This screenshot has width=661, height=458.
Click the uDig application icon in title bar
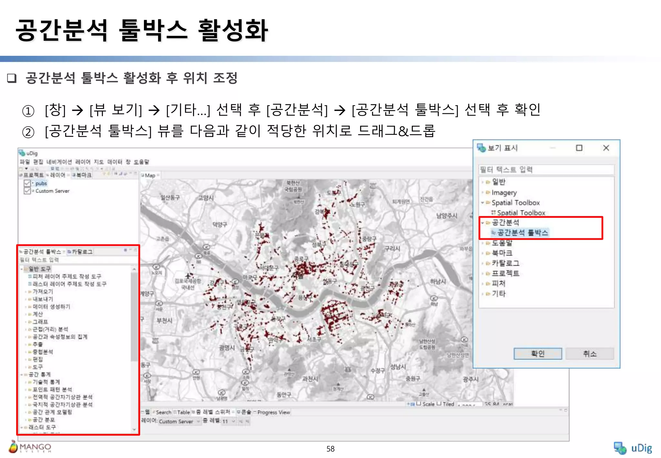(x=22, y=153)
